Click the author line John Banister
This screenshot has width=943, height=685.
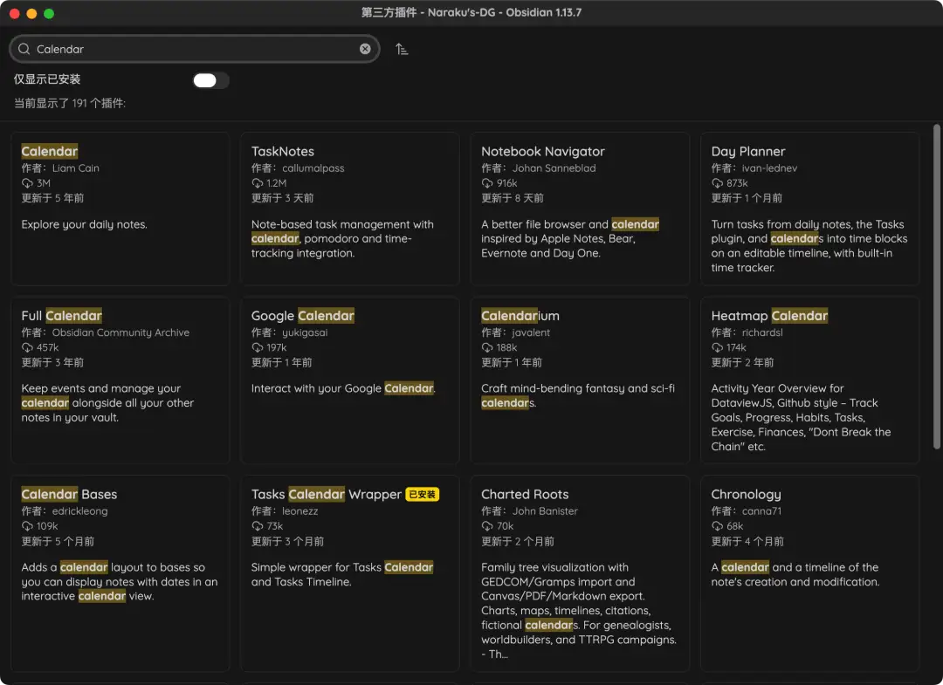click(x=529, y=510)
